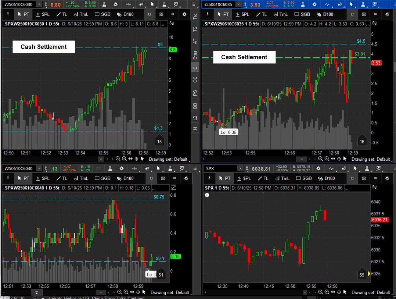This screenshot has height=299, width=396.
Task: Switch to the Btns sidebar tab
Action: point(195,56)
